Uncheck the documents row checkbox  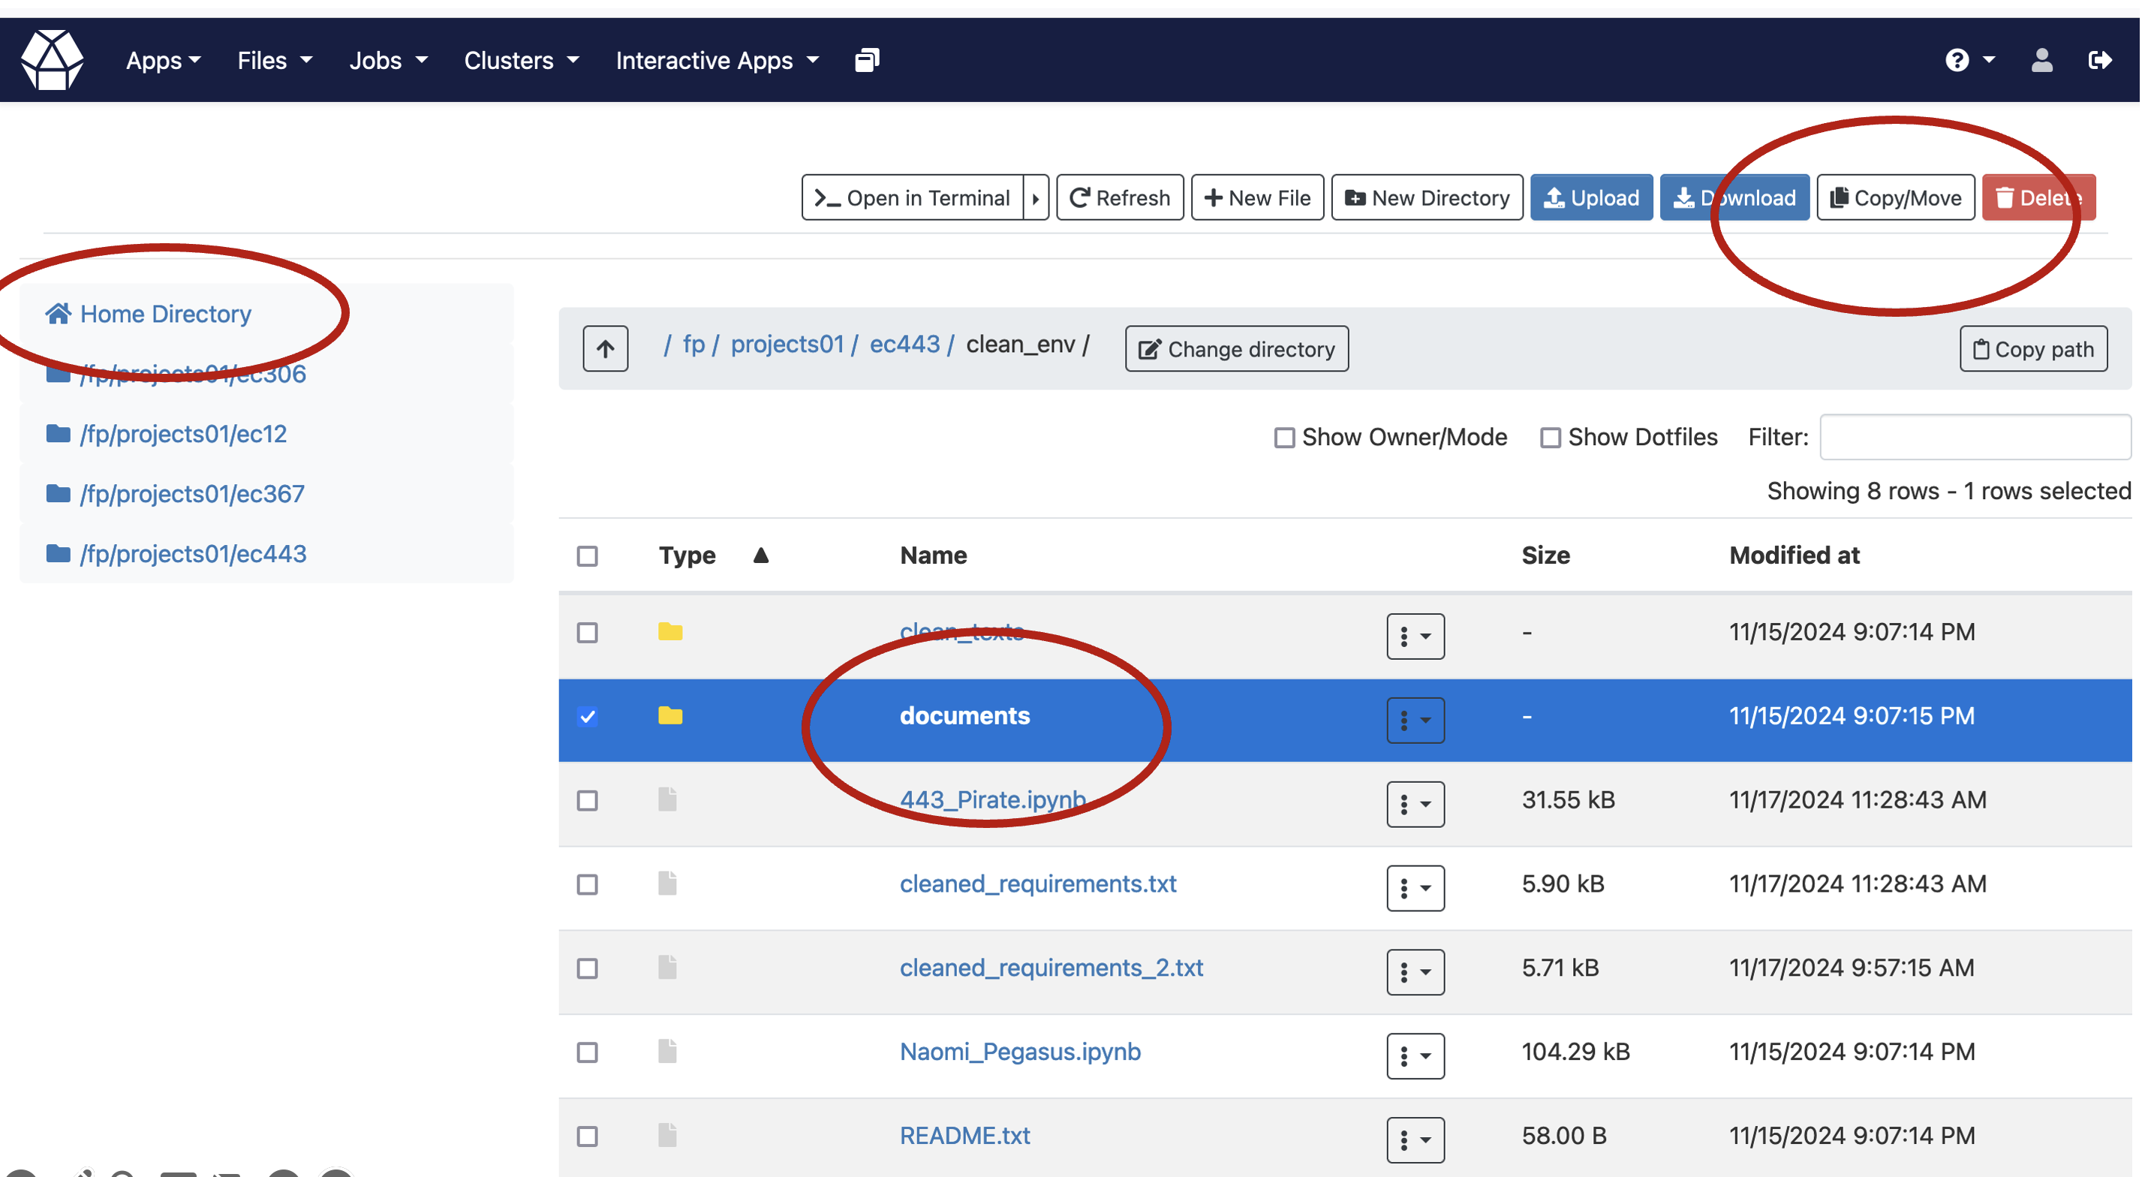(x=587, y=717)
